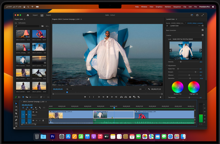
Task: Reset the Lumetri Color effect
Action: click(x=202, y=26)
